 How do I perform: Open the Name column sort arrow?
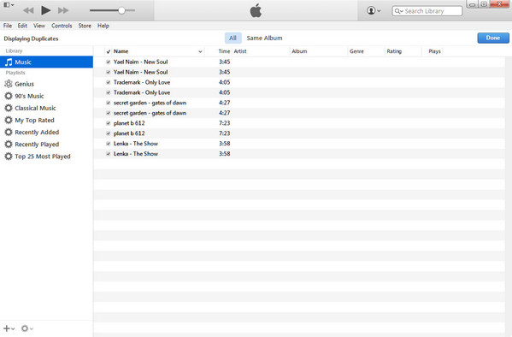200,51
